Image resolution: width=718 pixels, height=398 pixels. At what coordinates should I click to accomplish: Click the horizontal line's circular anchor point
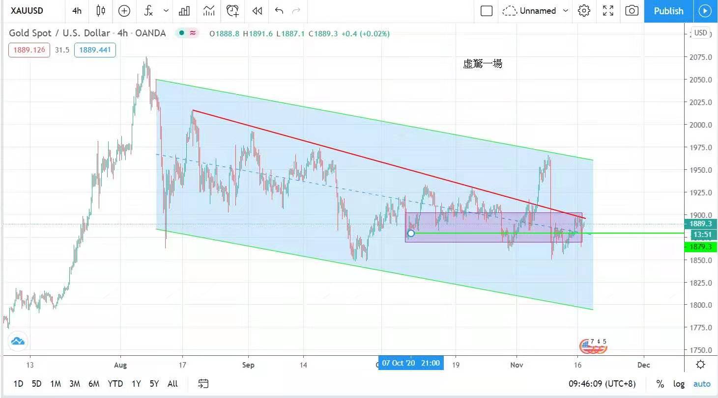pyautogui.click(x=411, y=233)
